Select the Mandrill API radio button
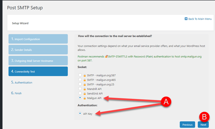215x129 pixels. point(80,89)
